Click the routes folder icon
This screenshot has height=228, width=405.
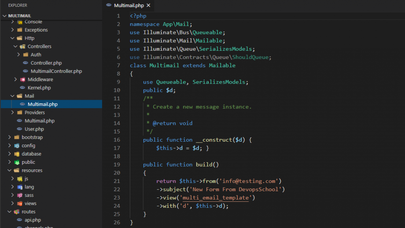point(17,212)
